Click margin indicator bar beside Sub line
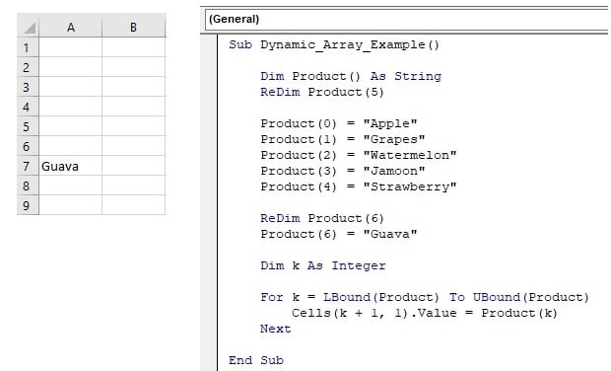The image size is (611, 371). (x=209, y=44)
